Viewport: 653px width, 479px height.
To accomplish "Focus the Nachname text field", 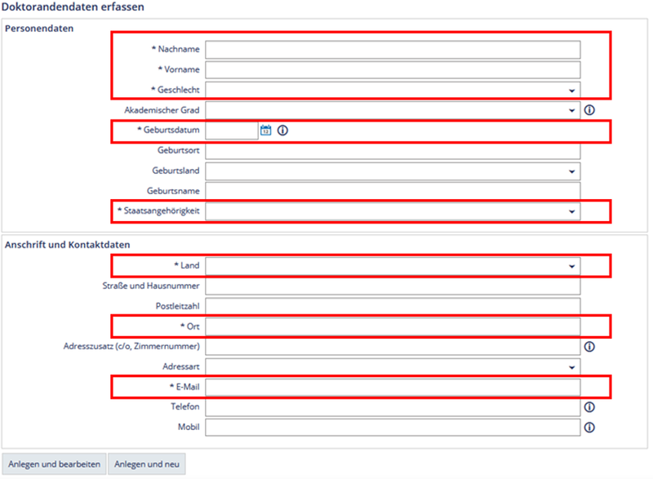I will point(393,50).
